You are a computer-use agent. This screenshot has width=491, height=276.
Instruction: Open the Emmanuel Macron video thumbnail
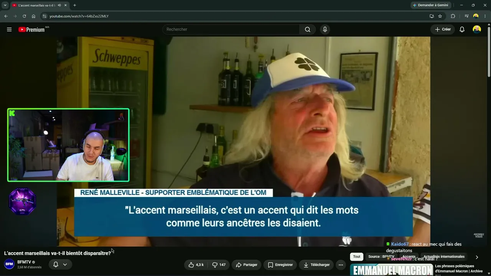pyautogui.click(x=392, y=269)
